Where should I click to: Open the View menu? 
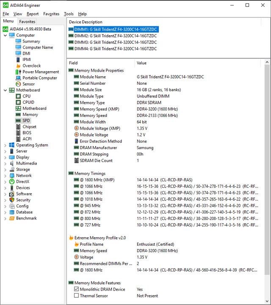pos(18,14)
